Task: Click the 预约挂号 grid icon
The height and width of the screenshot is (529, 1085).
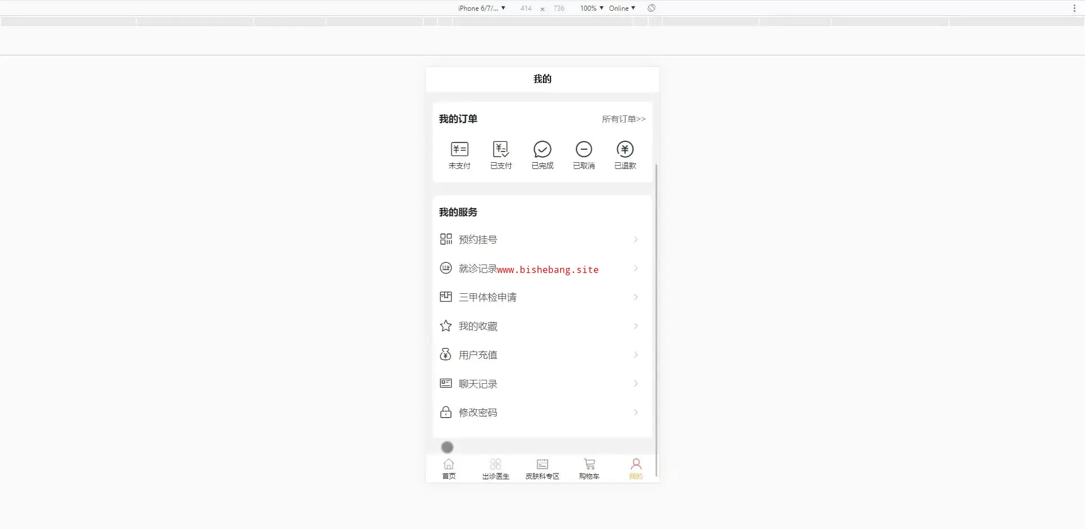Action: click(446, 239)
